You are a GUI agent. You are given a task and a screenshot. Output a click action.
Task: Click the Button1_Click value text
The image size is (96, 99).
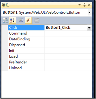pos(58,28)
